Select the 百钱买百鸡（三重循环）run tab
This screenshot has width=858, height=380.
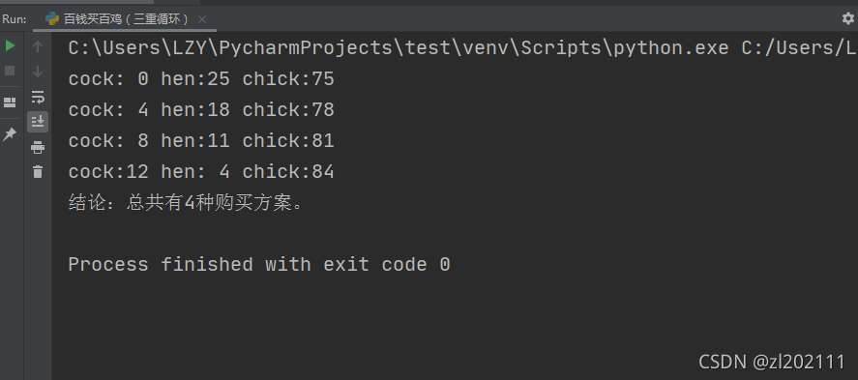(118, 19)
